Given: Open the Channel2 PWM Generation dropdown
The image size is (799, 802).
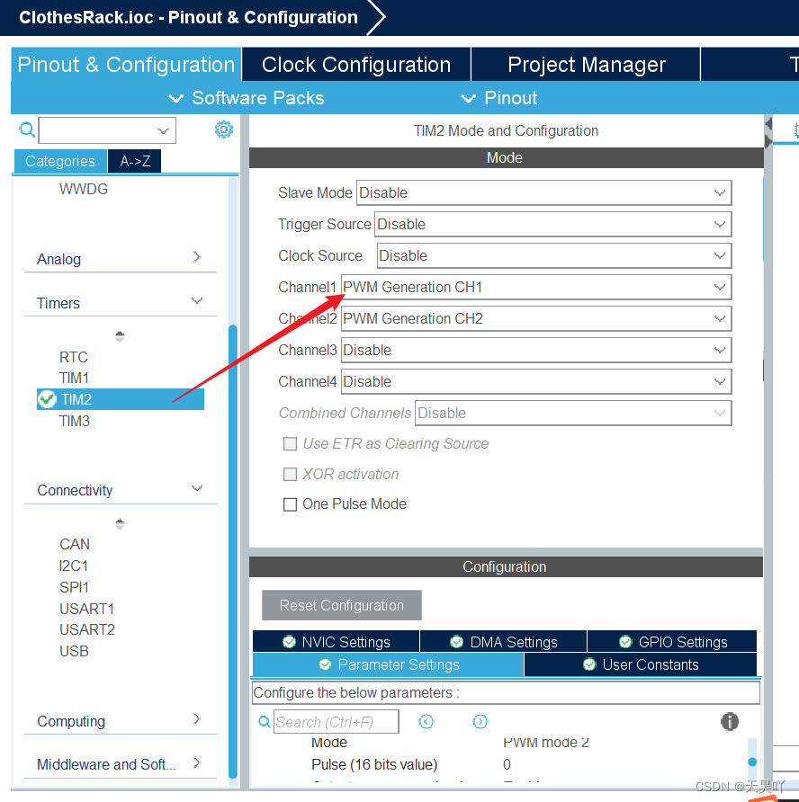Looking at the screenshot, I should 536,318.
